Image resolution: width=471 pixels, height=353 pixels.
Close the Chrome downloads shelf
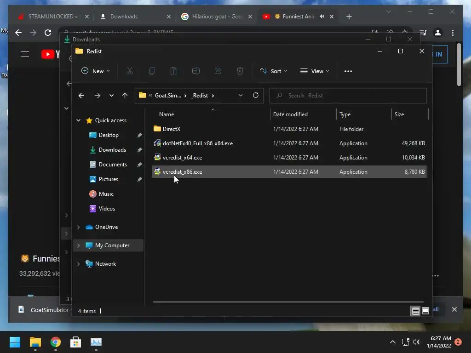[454, 309]
